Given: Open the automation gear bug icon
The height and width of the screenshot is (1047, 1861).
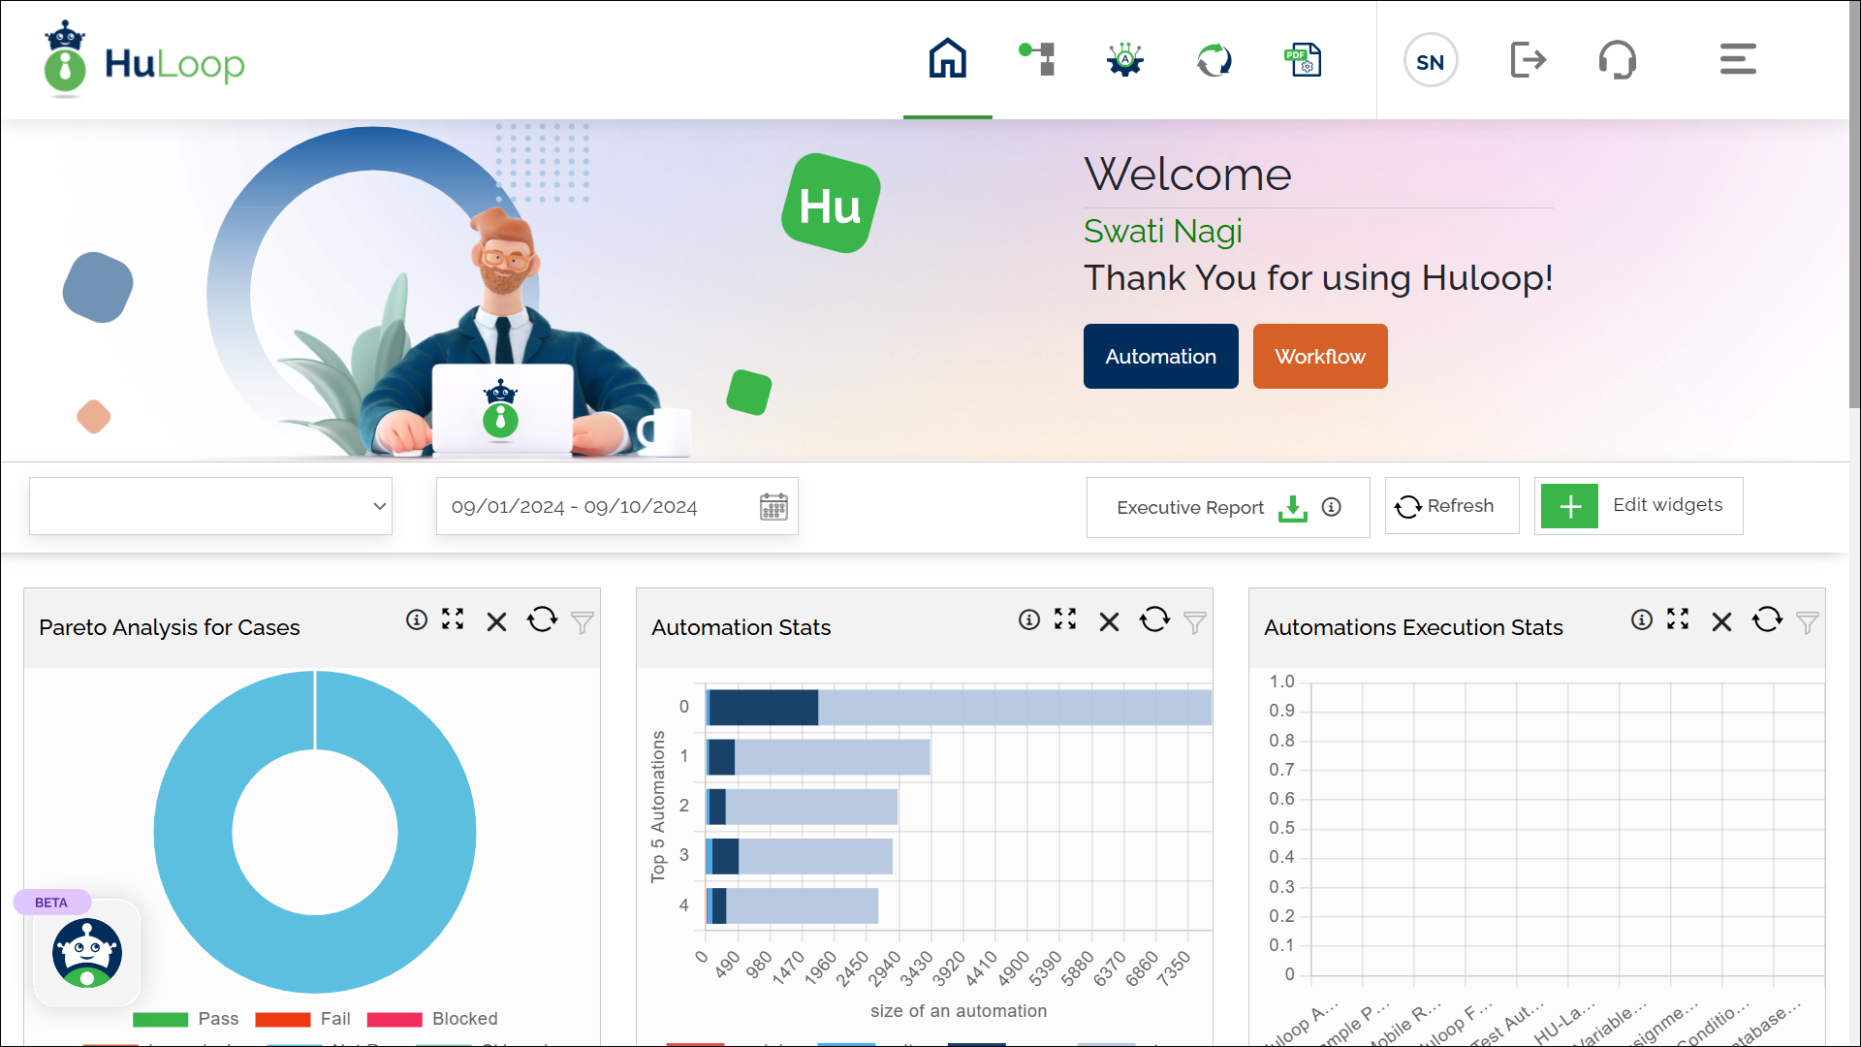Looking at the screenshot, I should [1125, 59].
